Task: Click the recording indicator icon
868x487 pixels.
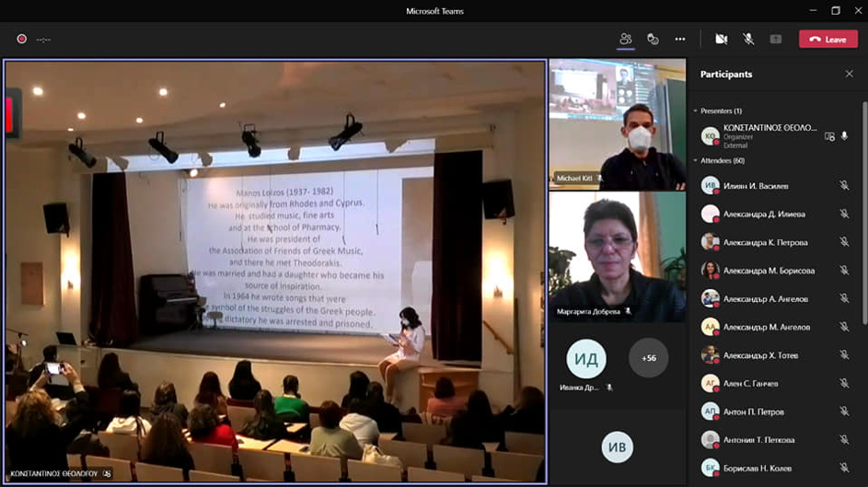Action: pyautogui.click(x=21, y=39)
